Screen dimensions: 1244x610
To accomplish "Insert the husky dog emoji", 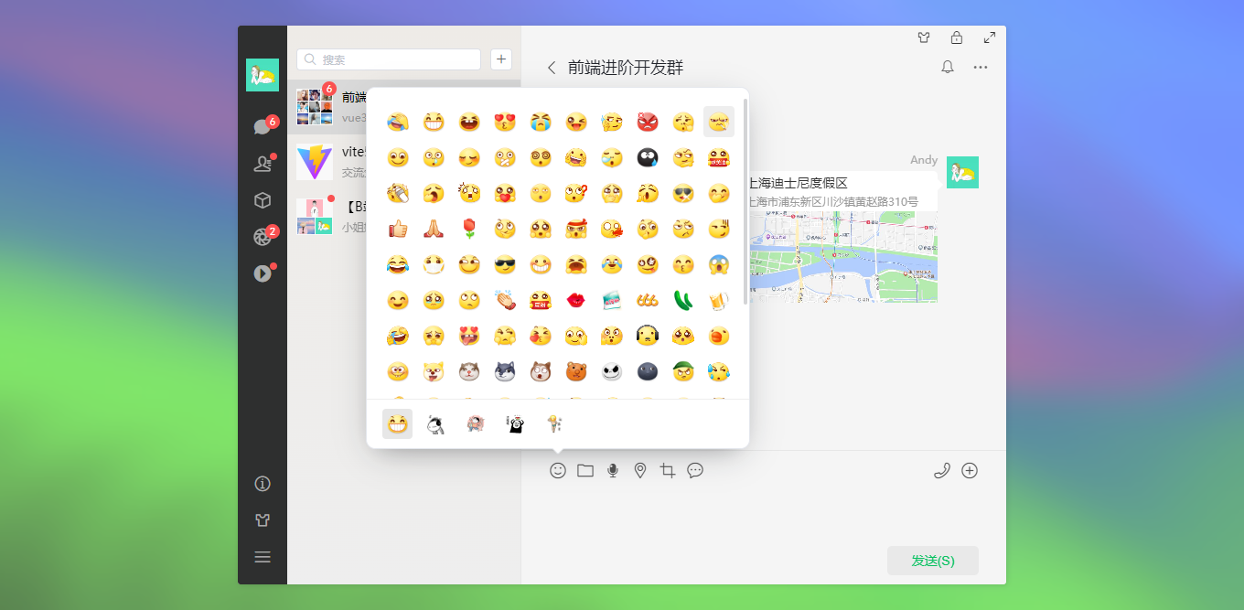I will click(505, 371).
